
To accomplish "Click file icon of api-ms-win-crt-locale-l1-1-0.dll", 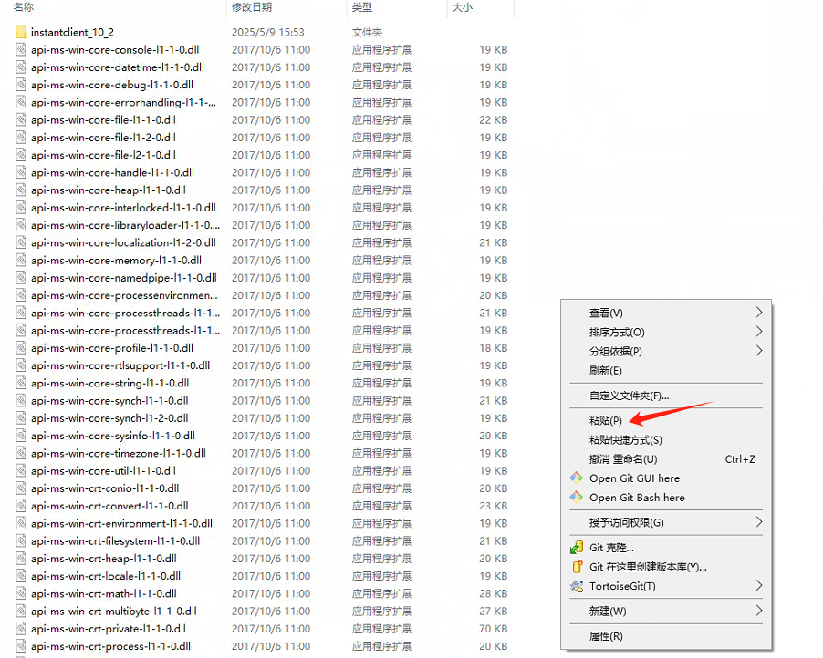I will (21, 576).
